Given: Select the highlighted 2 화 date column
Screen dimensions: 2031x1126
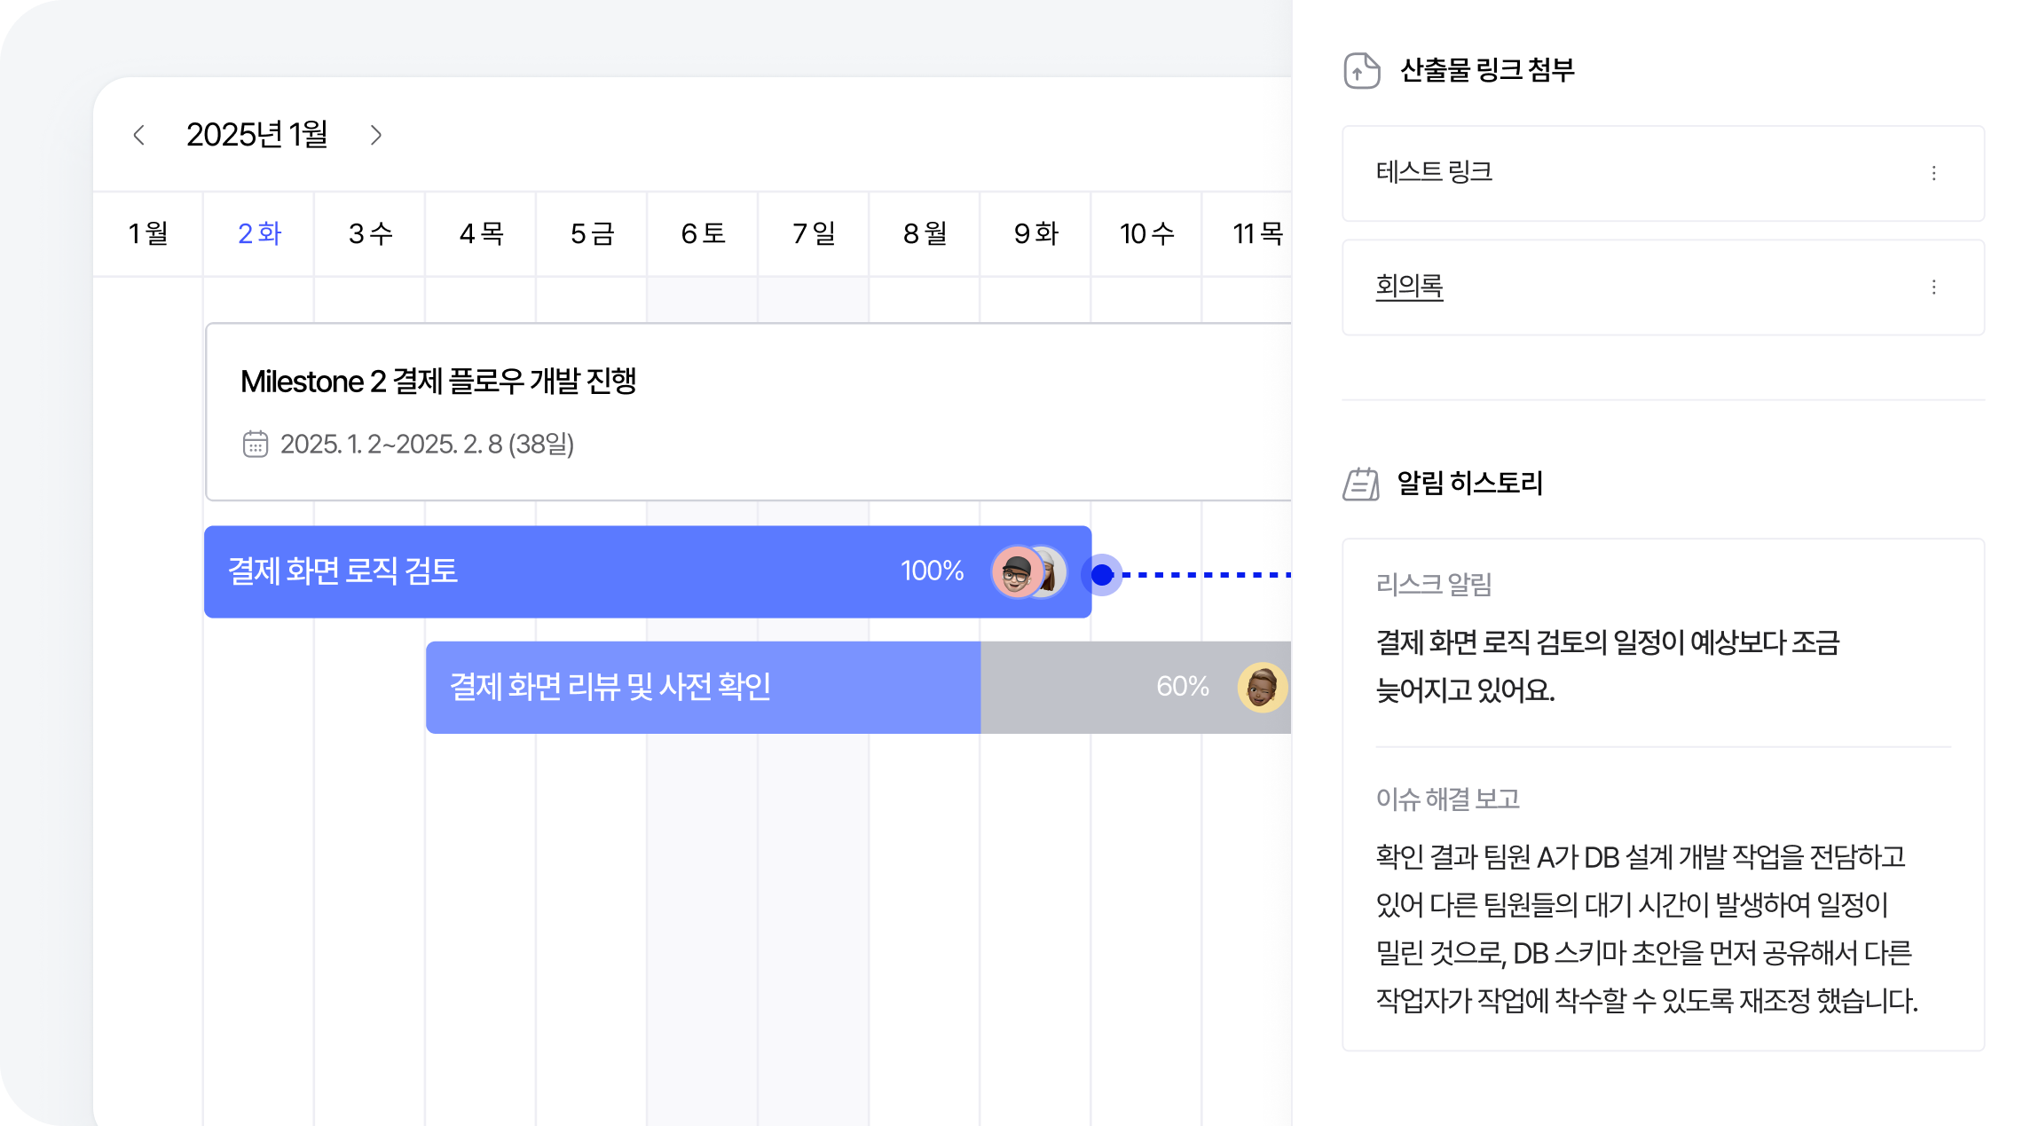Looking at the screenshot, I should [x=258, y=232].
